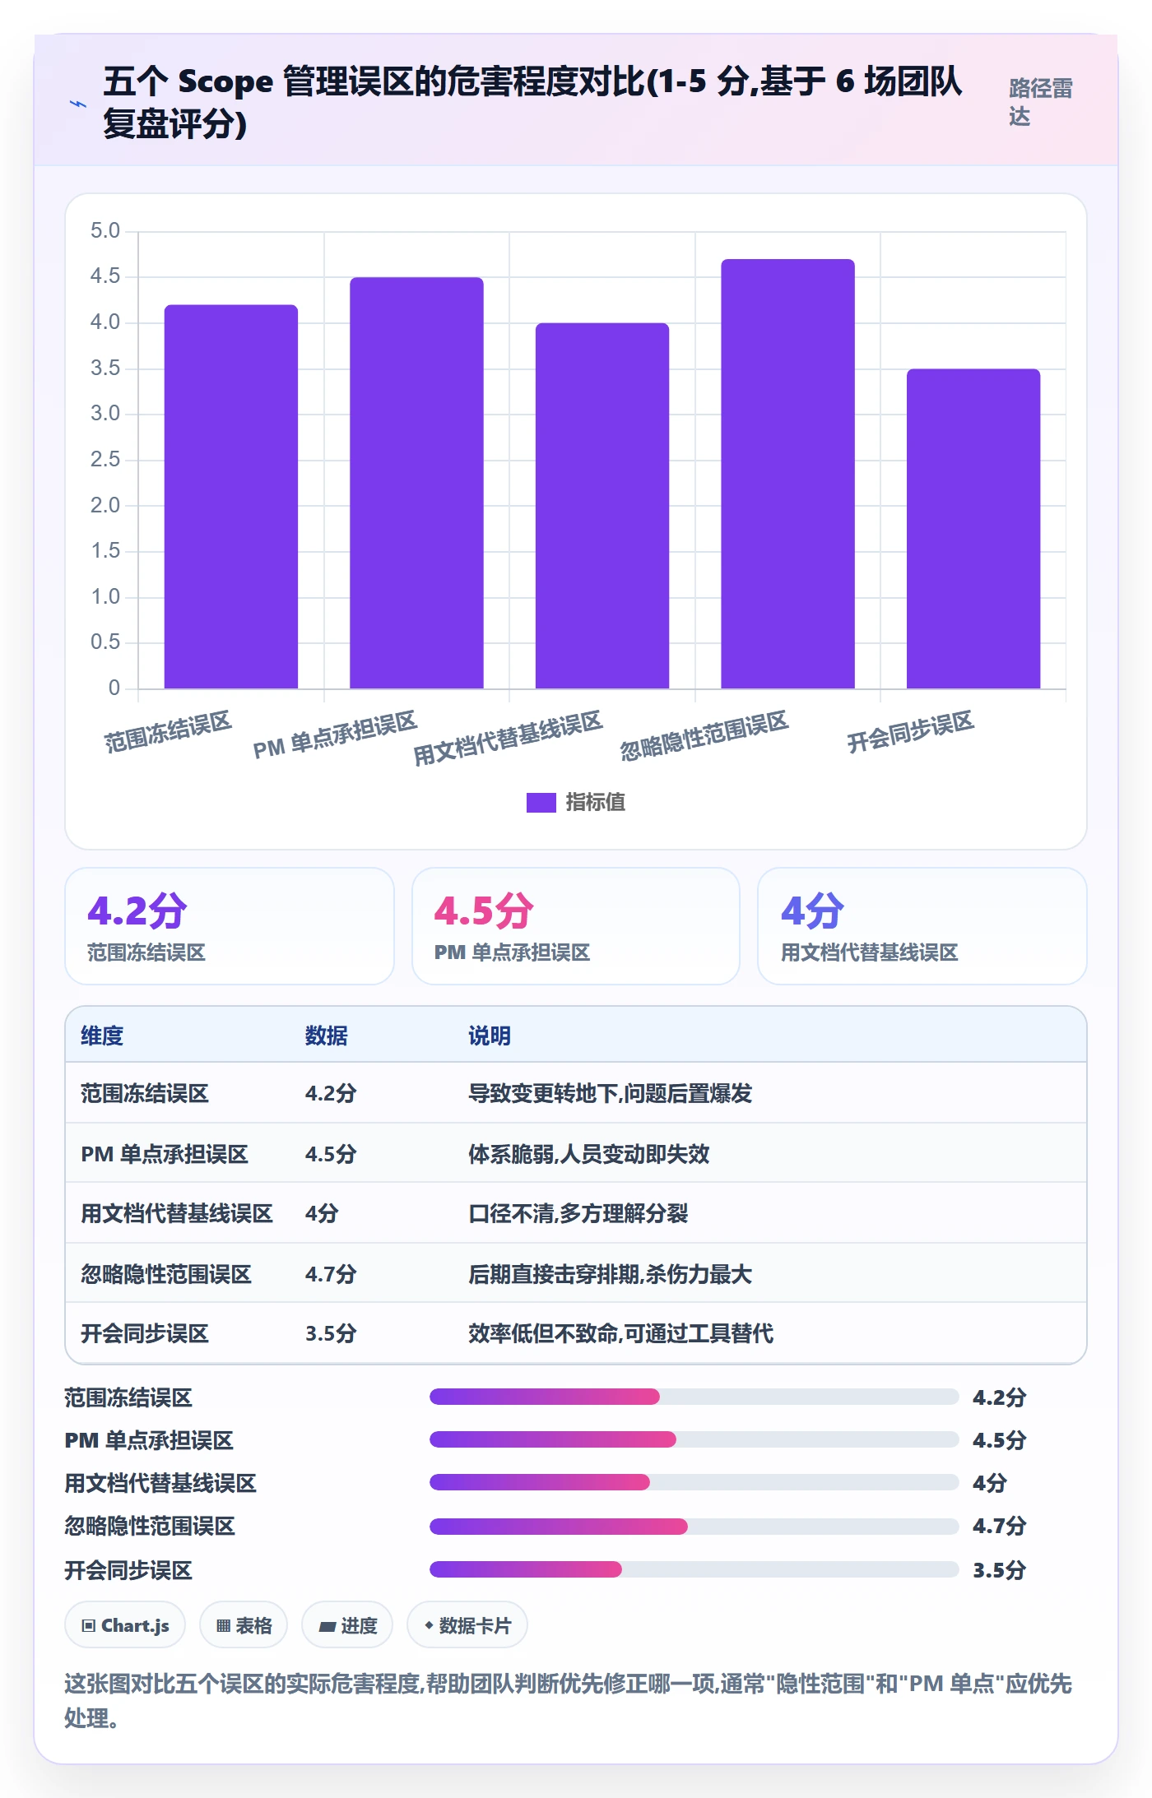
Task: Select the Chart.js tag chip
Action: 125,1625
